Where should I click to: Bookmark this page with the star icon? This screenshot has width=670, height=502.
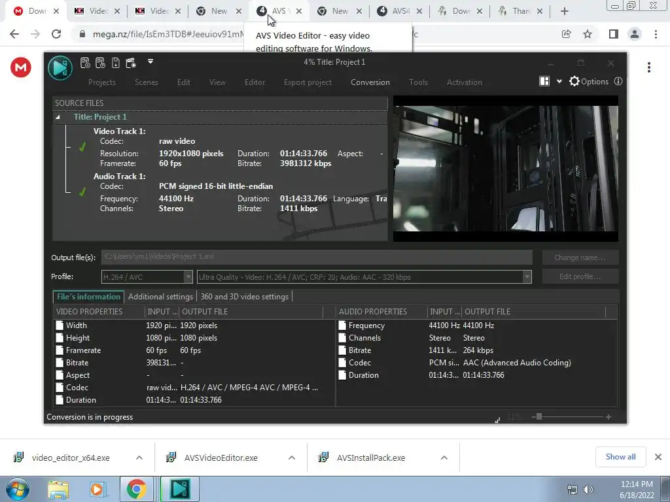pos(588,34)
